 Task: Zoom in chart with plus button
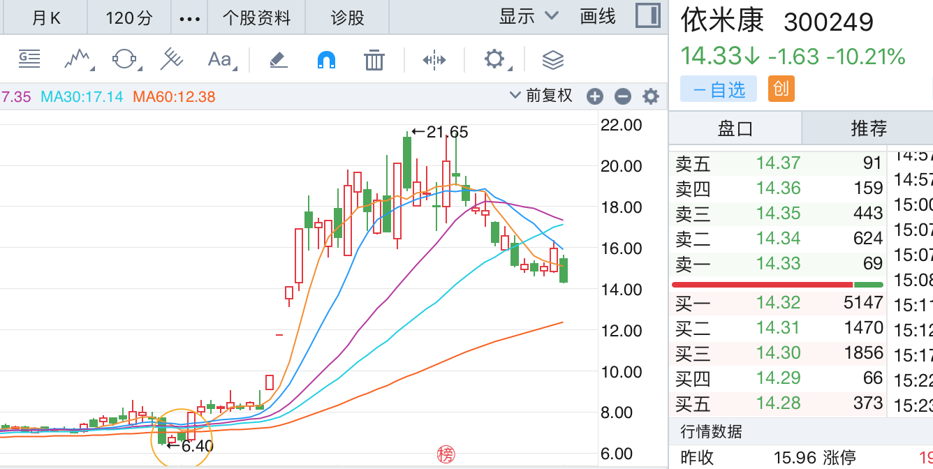pyautogui.click(x=594, y=96)
